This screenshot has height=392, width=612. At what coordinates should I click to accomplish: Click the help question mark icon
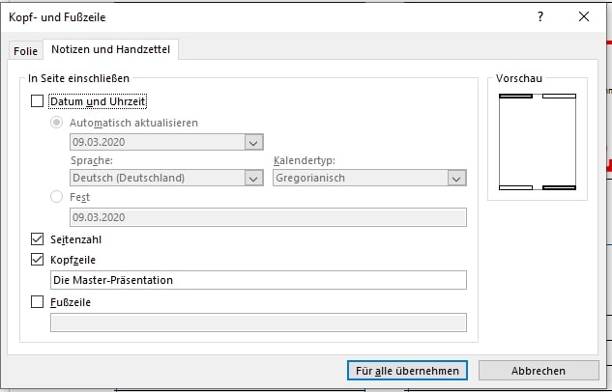[540, 16]
